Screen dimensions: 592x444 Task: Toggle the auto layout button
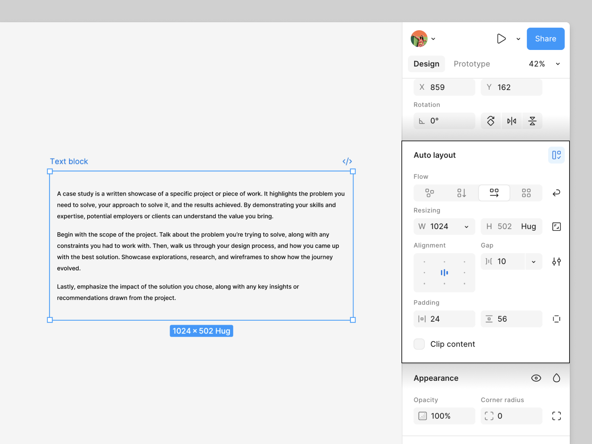556,155
